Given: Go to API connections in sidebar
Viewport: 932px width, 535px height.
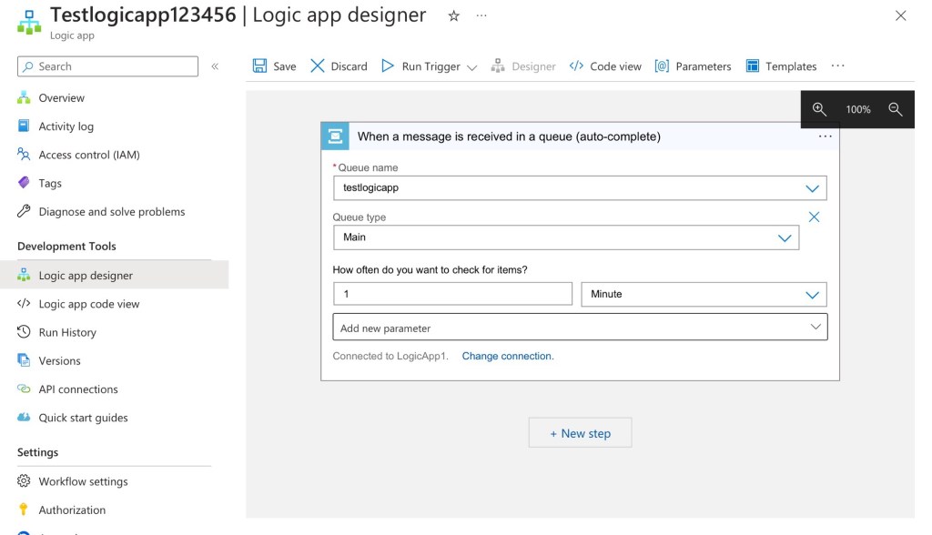Looking at the screenshot, I should 77,389.
